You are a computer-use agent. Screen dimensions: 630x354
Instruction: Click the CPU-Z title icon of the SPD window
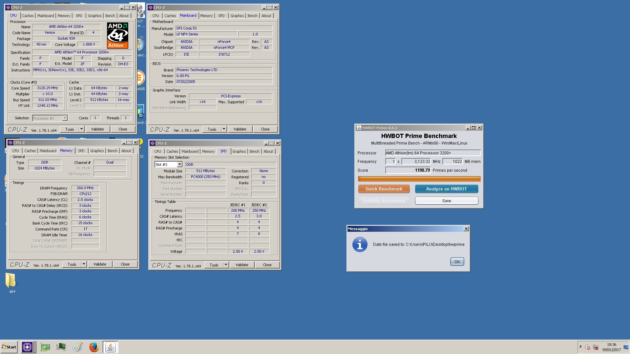(x=153, y=143)
